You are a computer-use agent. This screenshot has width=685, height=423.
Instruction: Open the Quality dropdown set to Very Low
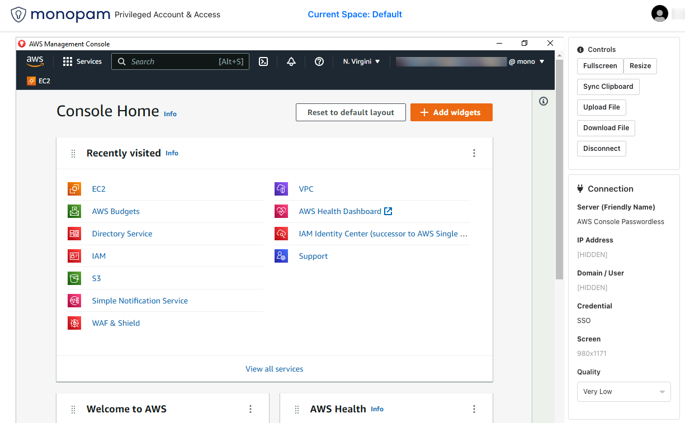tap(623, 392)
